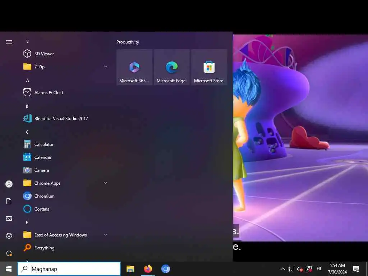
Task: Launch the Camera app
Action: click(x=65, y=170)
